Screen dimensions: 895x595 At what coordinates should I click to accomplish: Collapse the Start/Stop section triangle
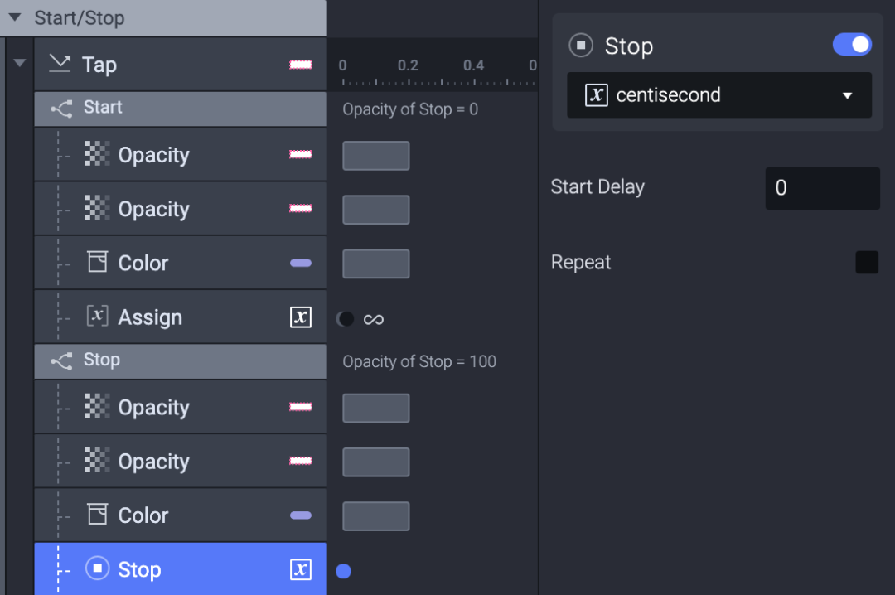16,17
